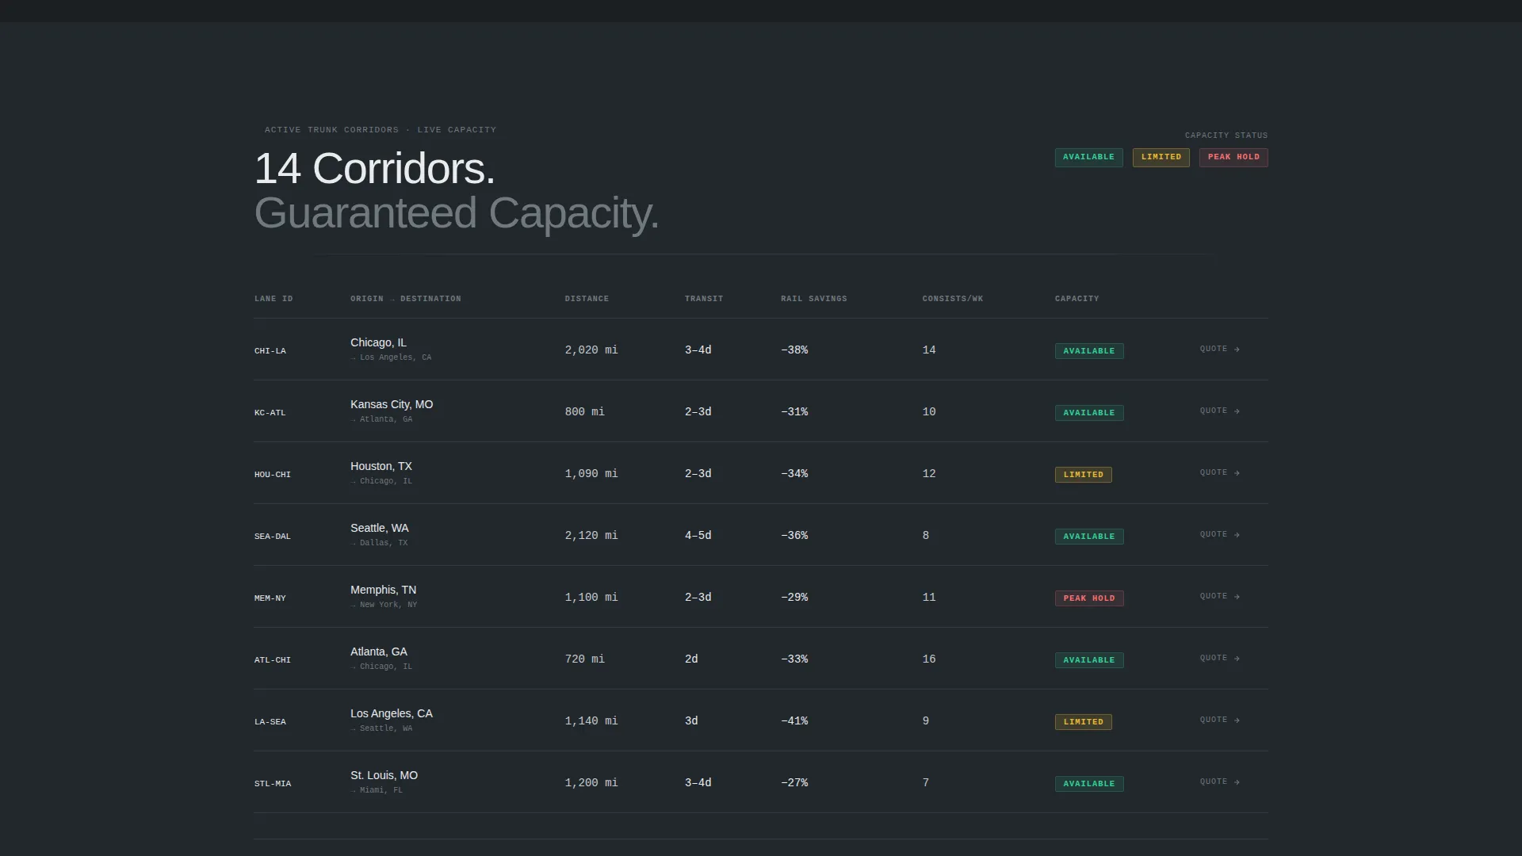Click the quote arrow for SEA-DAL
This screenshot has width=1522, height=856.
click(1219, 534)
